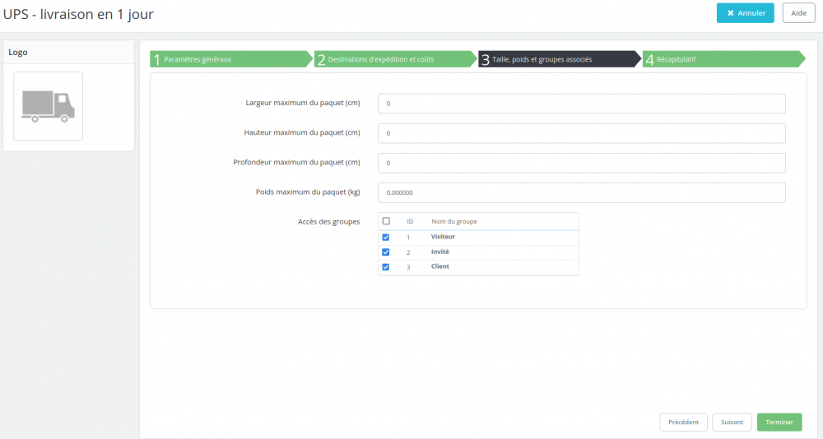Go to step 2 Destinations d'expédition et coûts
This screenshot has width=823, height=439.
395,59
